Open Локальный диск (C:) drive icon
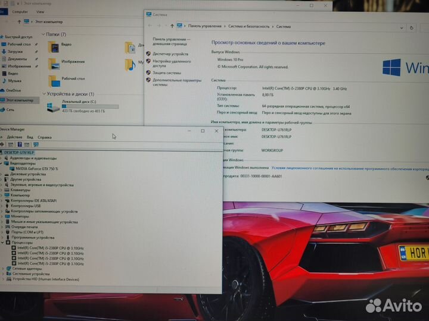This screenshot has width=429, height=321. coord(53,108)
